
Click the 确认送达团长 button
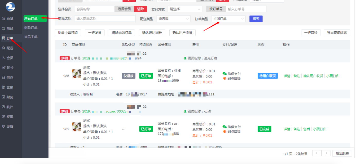pyautogui.click(x=152, y=33)
